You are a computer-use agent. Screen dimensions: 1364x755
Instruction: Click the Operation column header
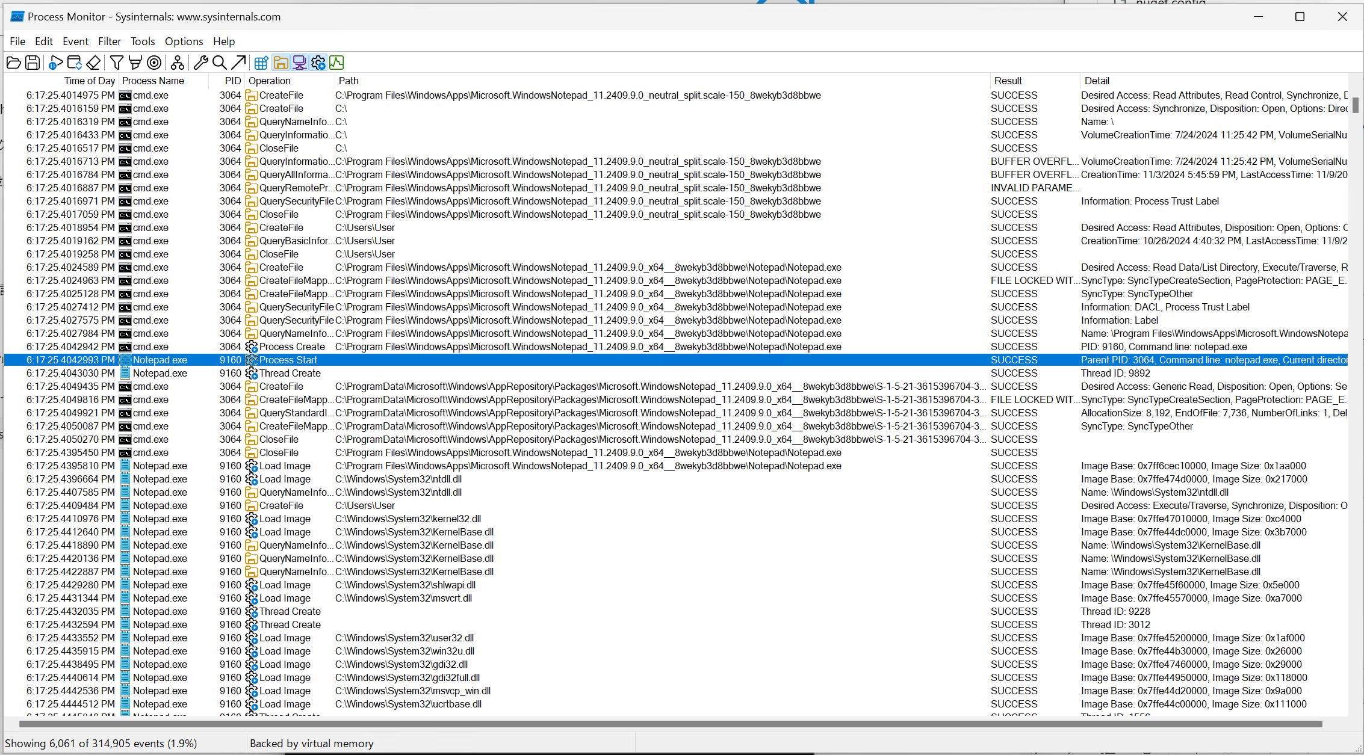[270, 81]
